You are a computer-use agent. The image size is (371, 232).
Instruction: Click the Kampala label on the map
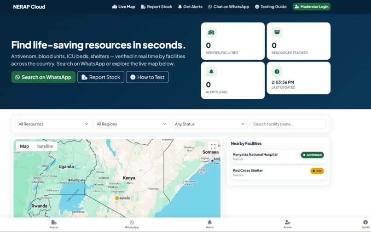78,180
